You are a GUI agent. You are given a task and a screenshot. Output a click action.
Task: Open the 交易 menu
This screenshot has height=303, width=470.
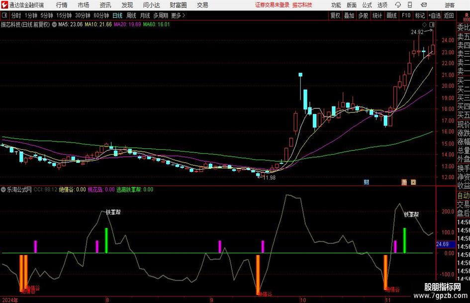click(x=202, y=5)
